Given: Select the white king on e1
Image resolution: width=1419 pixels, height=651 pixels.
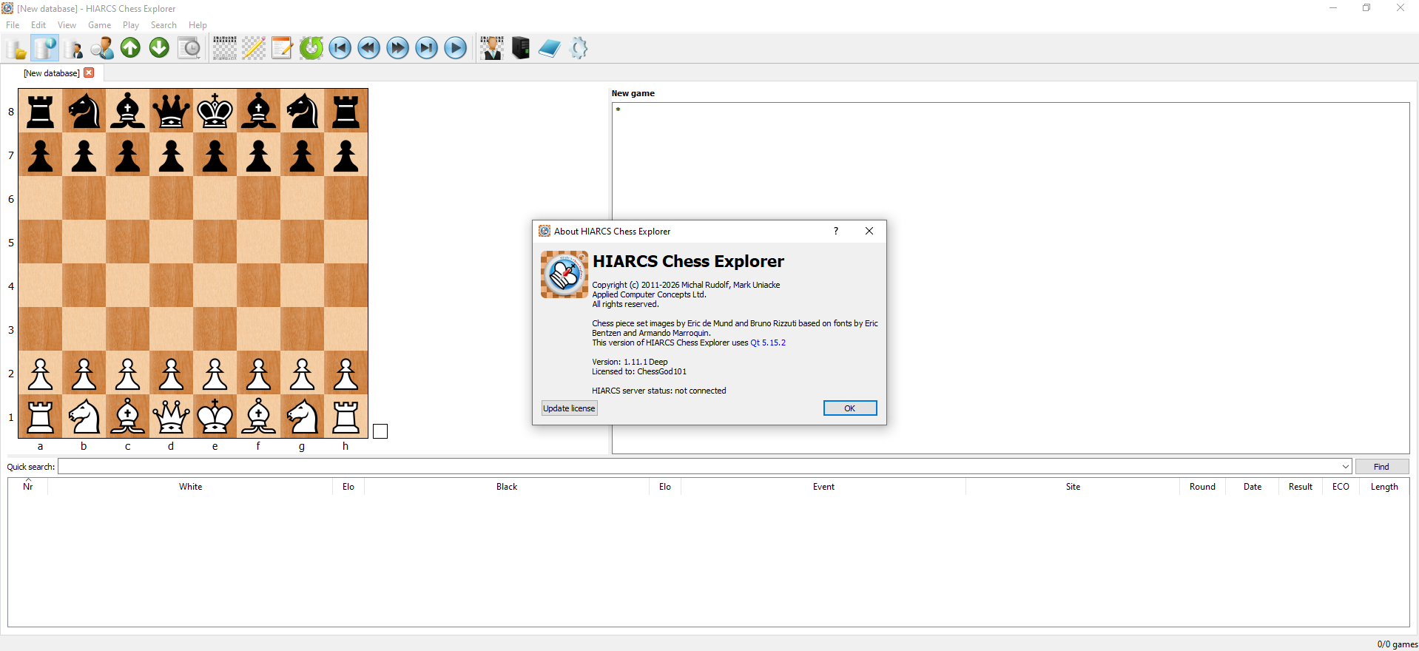Looking at the screenshot, I should [x=215, y=416].
